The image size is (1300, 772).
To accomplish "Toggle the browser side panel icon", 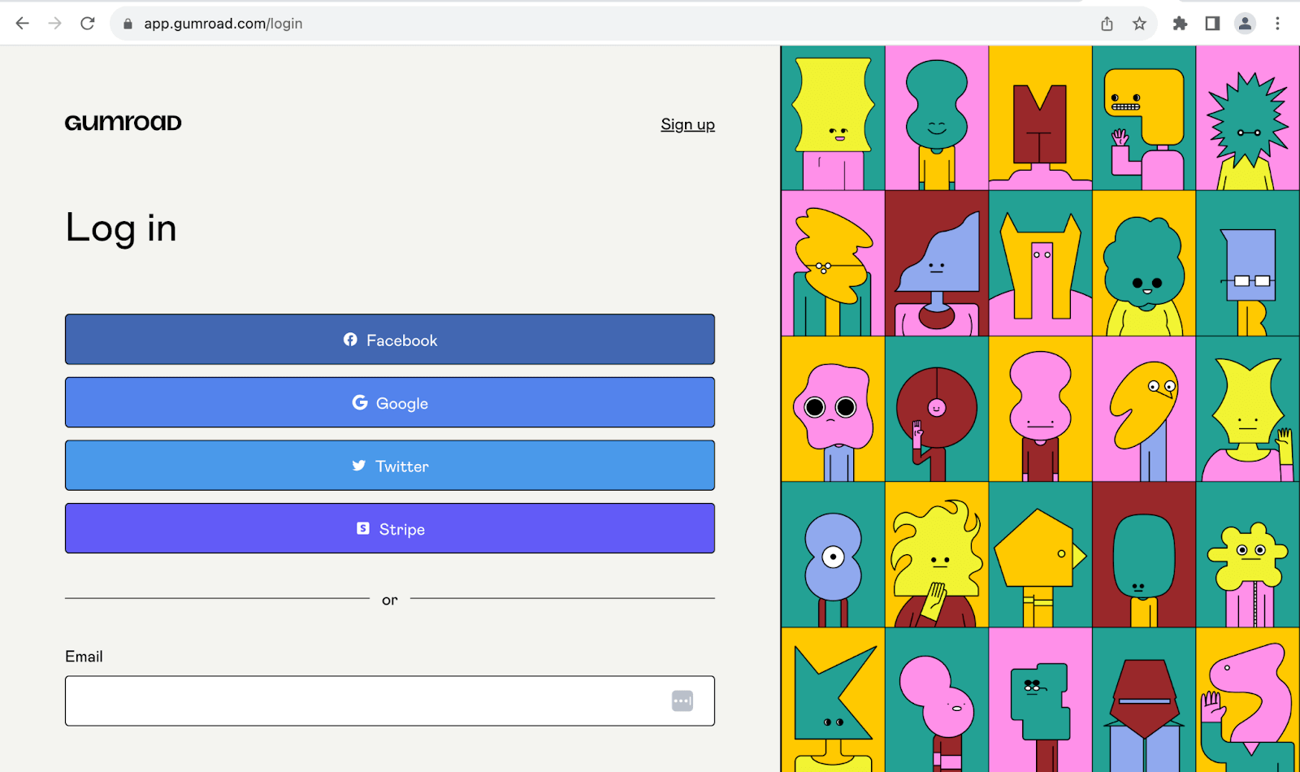I will pos(1212,24).
